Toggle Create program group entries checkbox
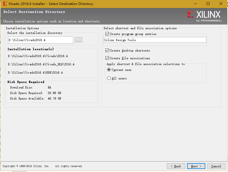The height and width of the screenshot is (172, 228). point(107,34)
